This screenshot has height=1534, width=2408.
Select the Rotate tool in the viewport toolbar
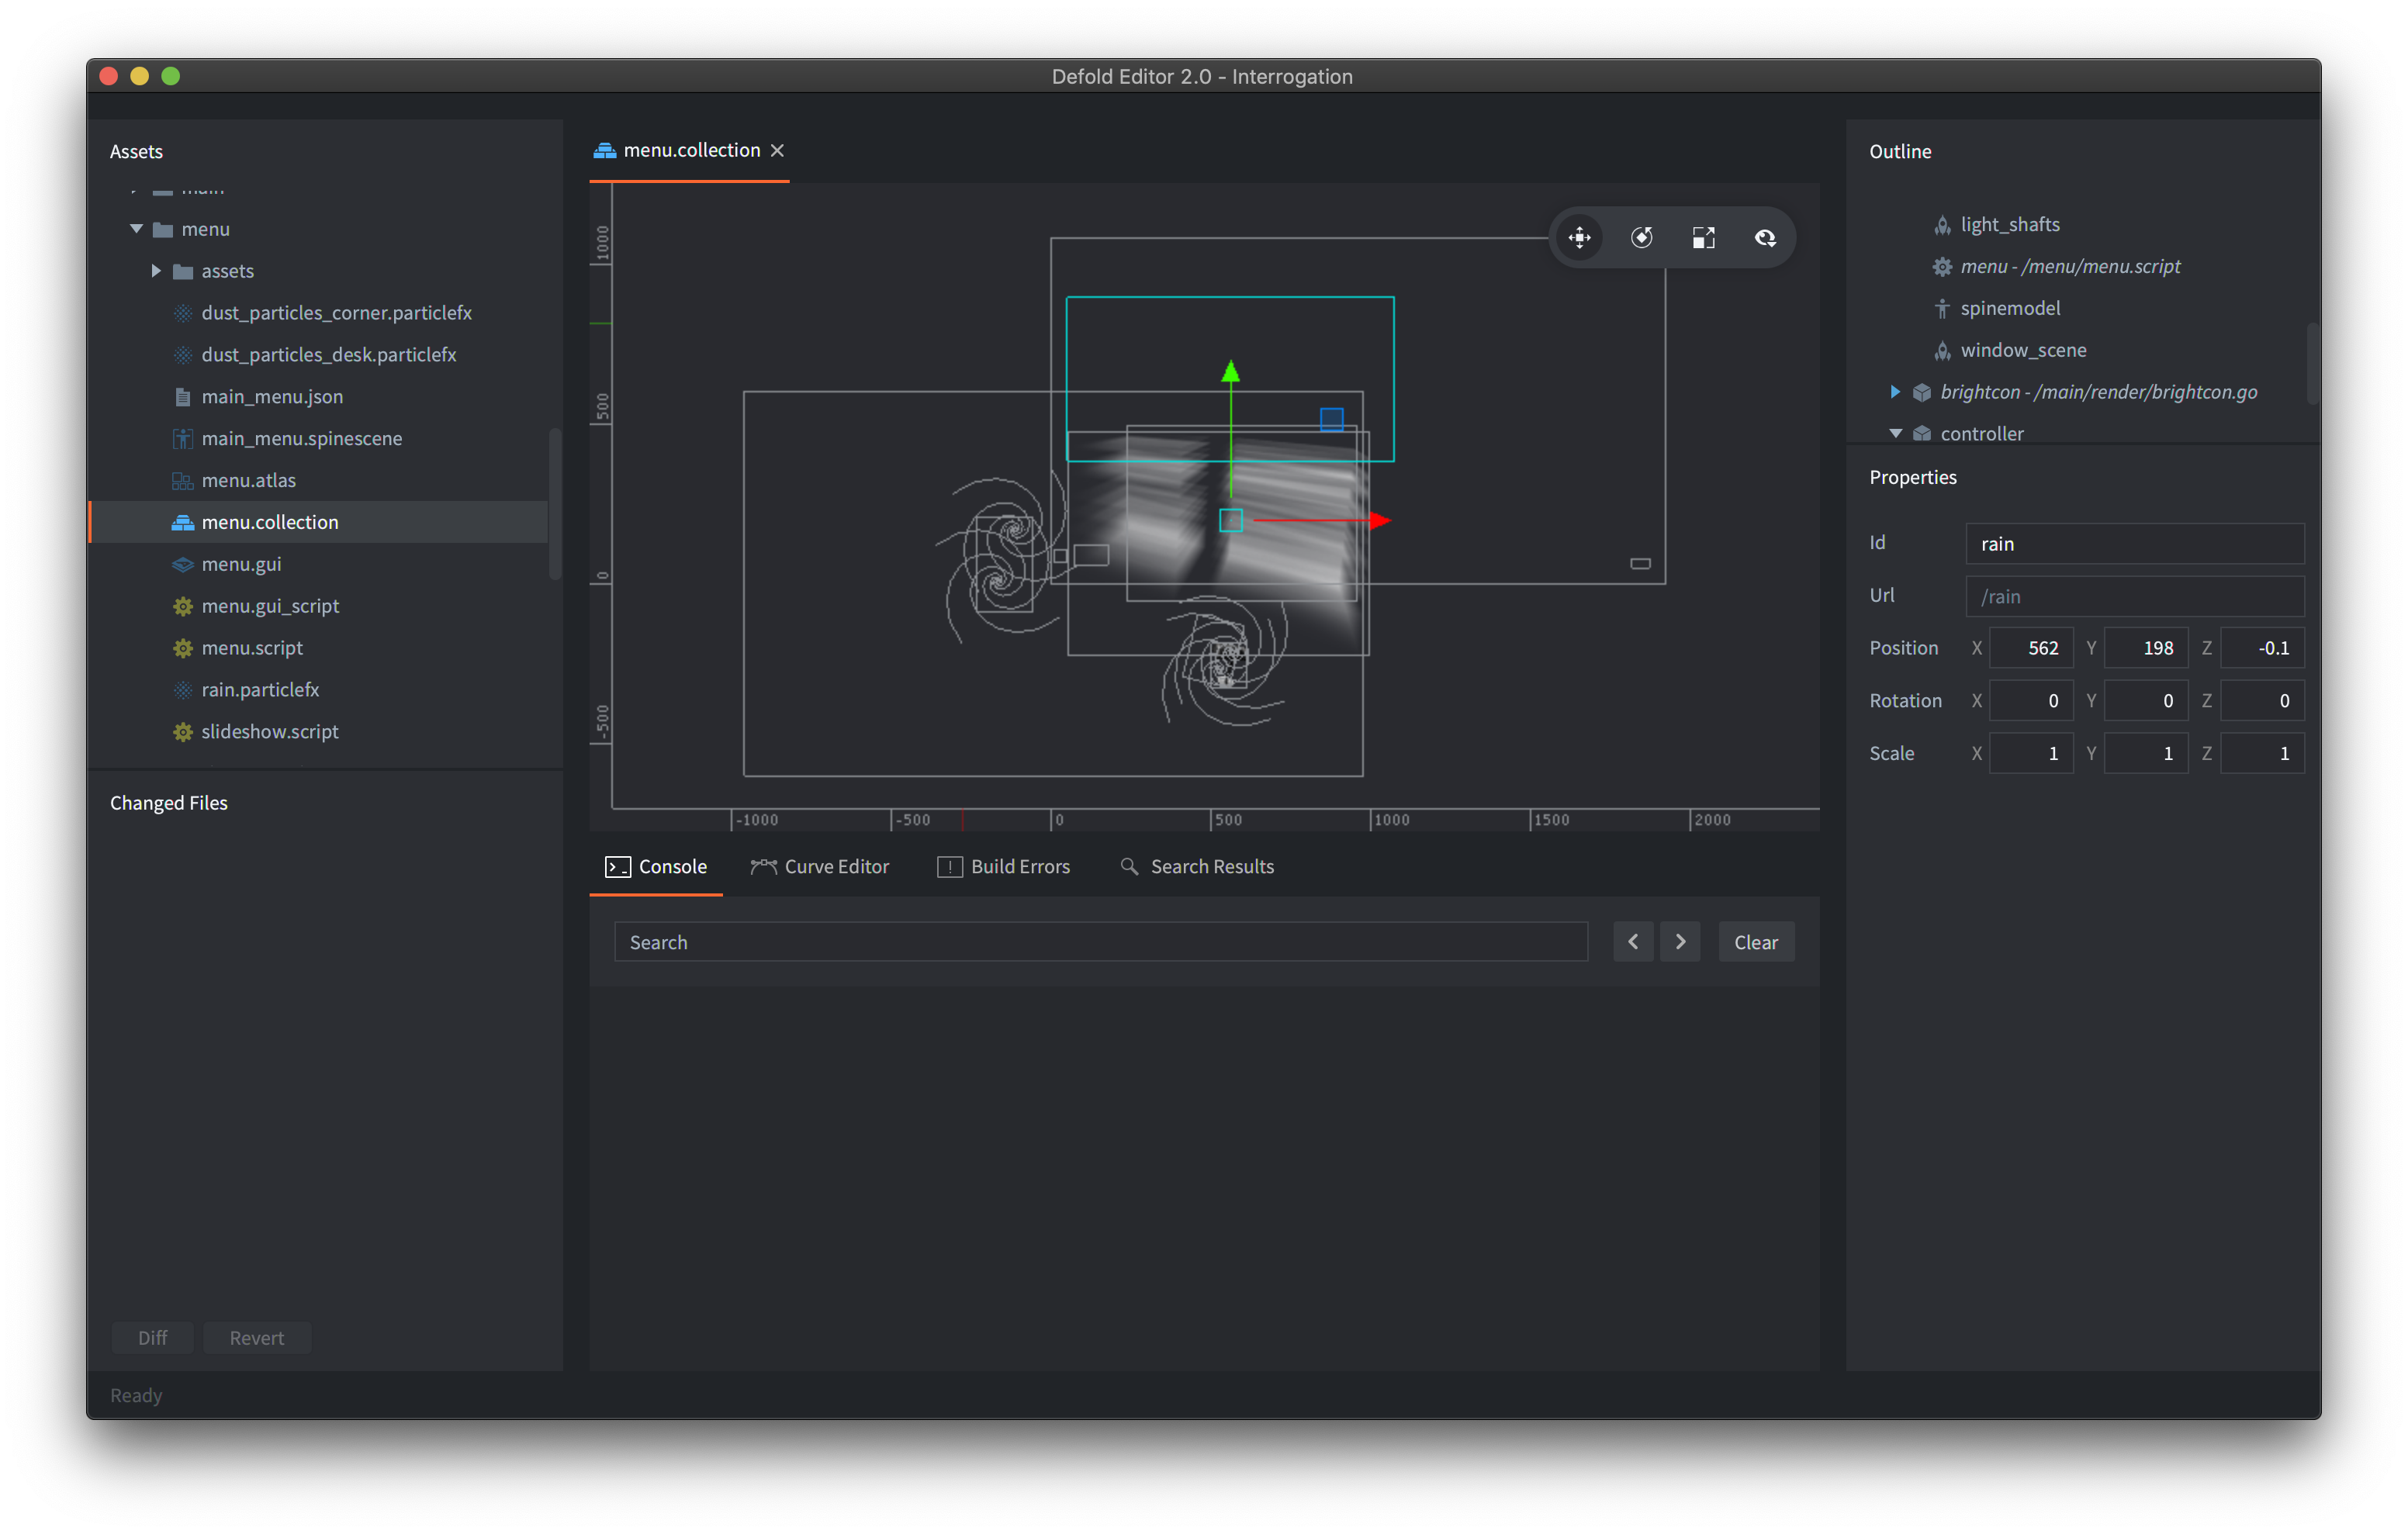click(1641, 237)
